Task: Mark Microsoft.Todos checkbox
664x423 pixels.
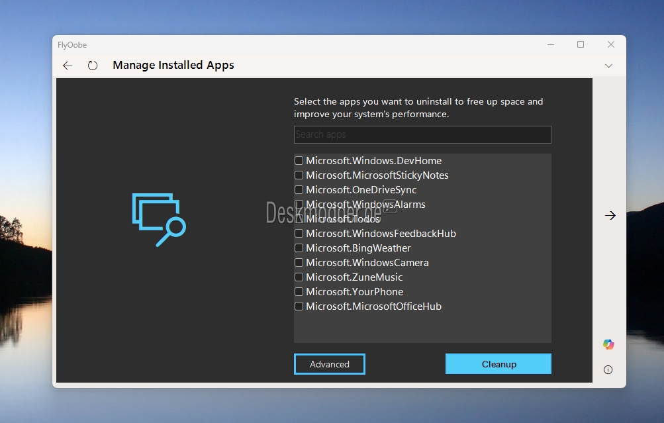Action: click(299, 219)
